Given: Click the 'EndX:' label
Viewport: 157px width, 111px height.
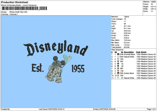Looking at the screenshot, I should 114,35.
